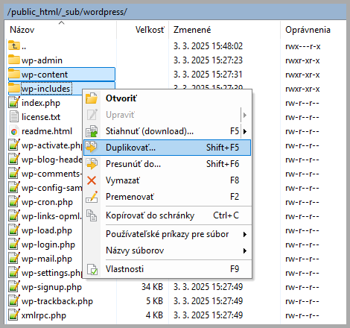Screen dimensions: 350x328
Task: Click the index.php file icon
Action: click(14, 102)
